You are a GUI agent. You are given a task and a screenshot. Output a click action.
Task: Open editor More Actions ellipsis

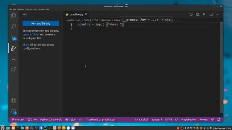coord(217,14)
